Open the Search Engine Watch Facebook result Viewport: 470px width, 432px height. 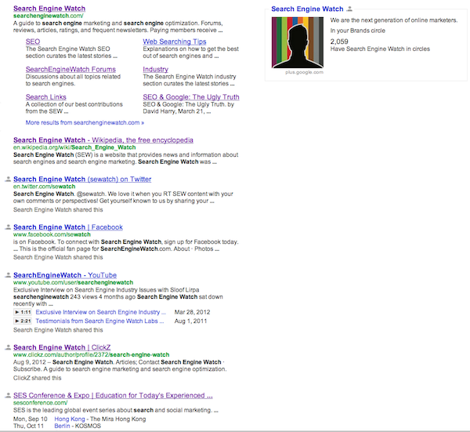pyautogui.click(x=68, y=227)
